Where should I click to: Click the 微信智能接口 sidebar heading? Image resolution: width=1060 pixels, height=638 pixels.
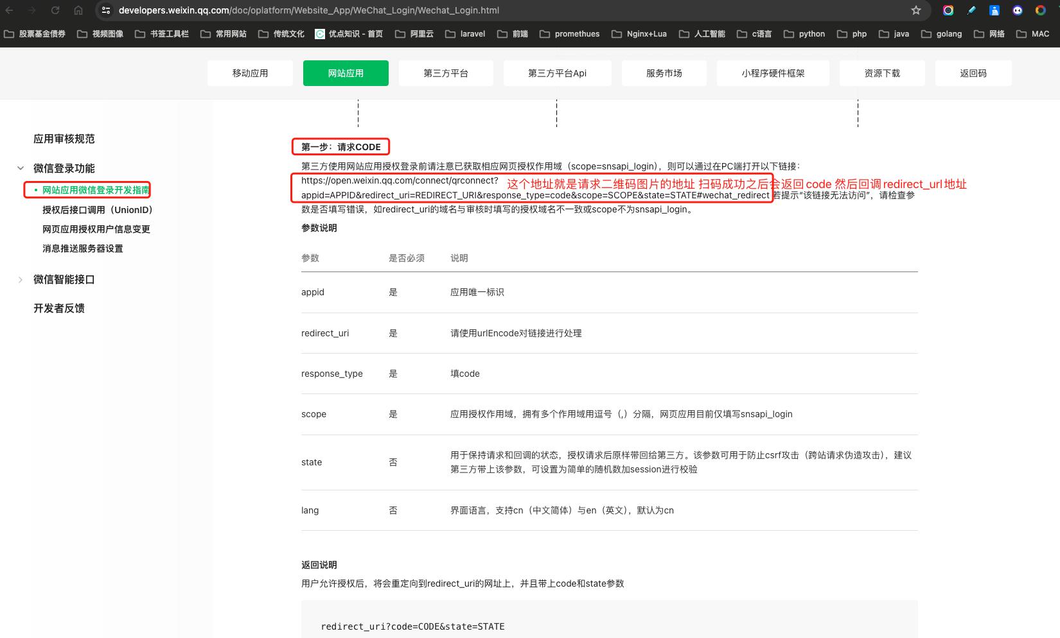tap(64, 279)
